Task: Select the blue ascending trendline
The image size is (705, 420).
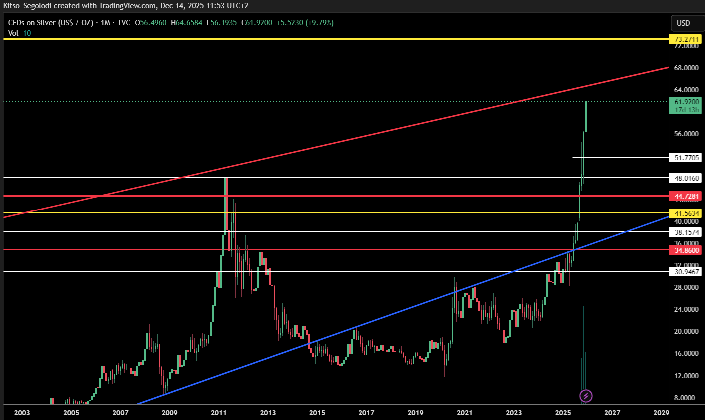Action: 350,330
